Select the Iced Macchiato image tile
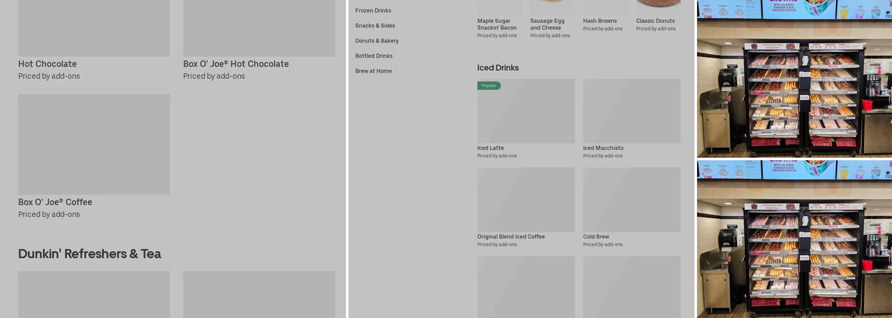The image size is (892, 318). 631,111
